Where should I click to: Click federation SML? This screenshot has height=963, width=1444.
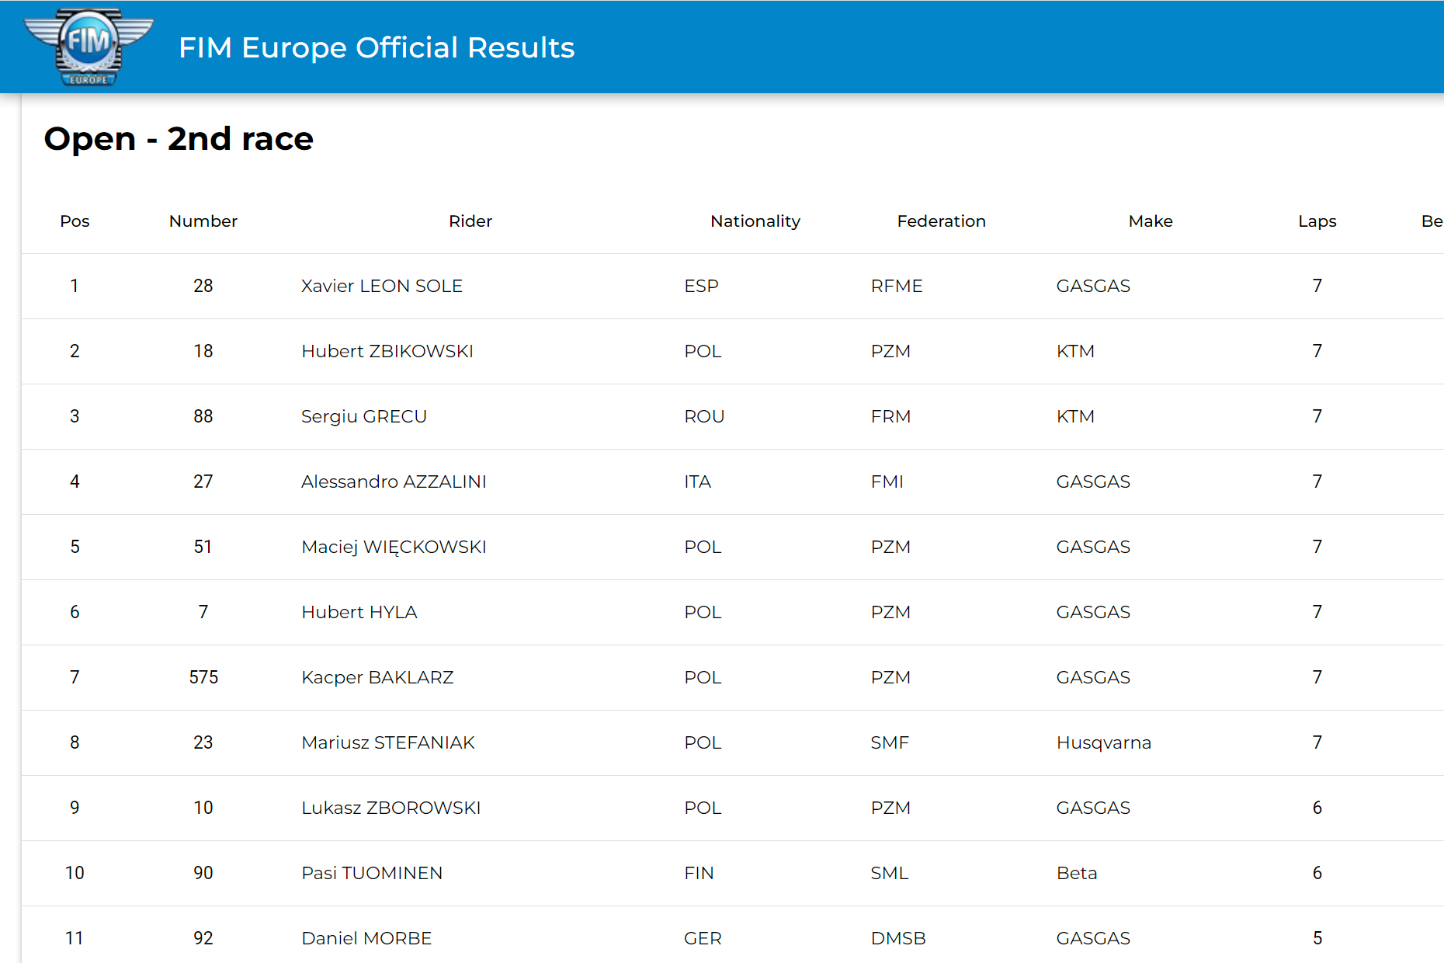point(890,873)
